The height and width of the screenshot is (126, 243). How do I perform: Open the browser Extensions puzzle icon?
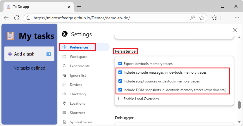(214, 18)
